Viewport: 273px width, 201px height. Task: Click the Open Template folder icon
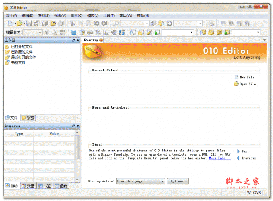click(x=211, y=32)
